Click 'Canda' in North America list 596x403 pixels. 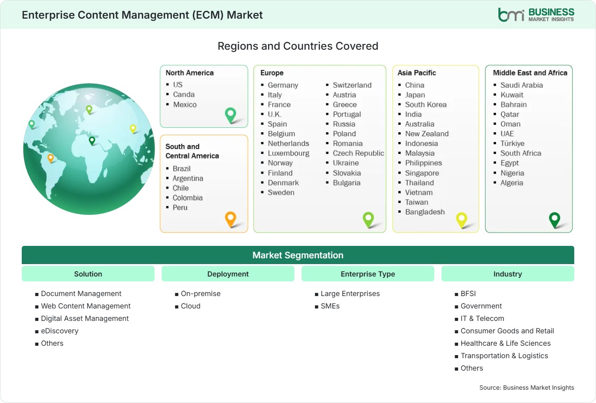click(184, 95)
